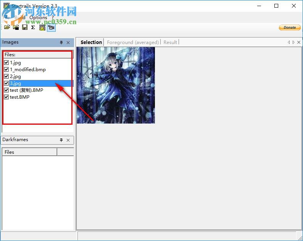Click the preview image thumbnail
Screen dimensions: 303x241
(116, 85)
